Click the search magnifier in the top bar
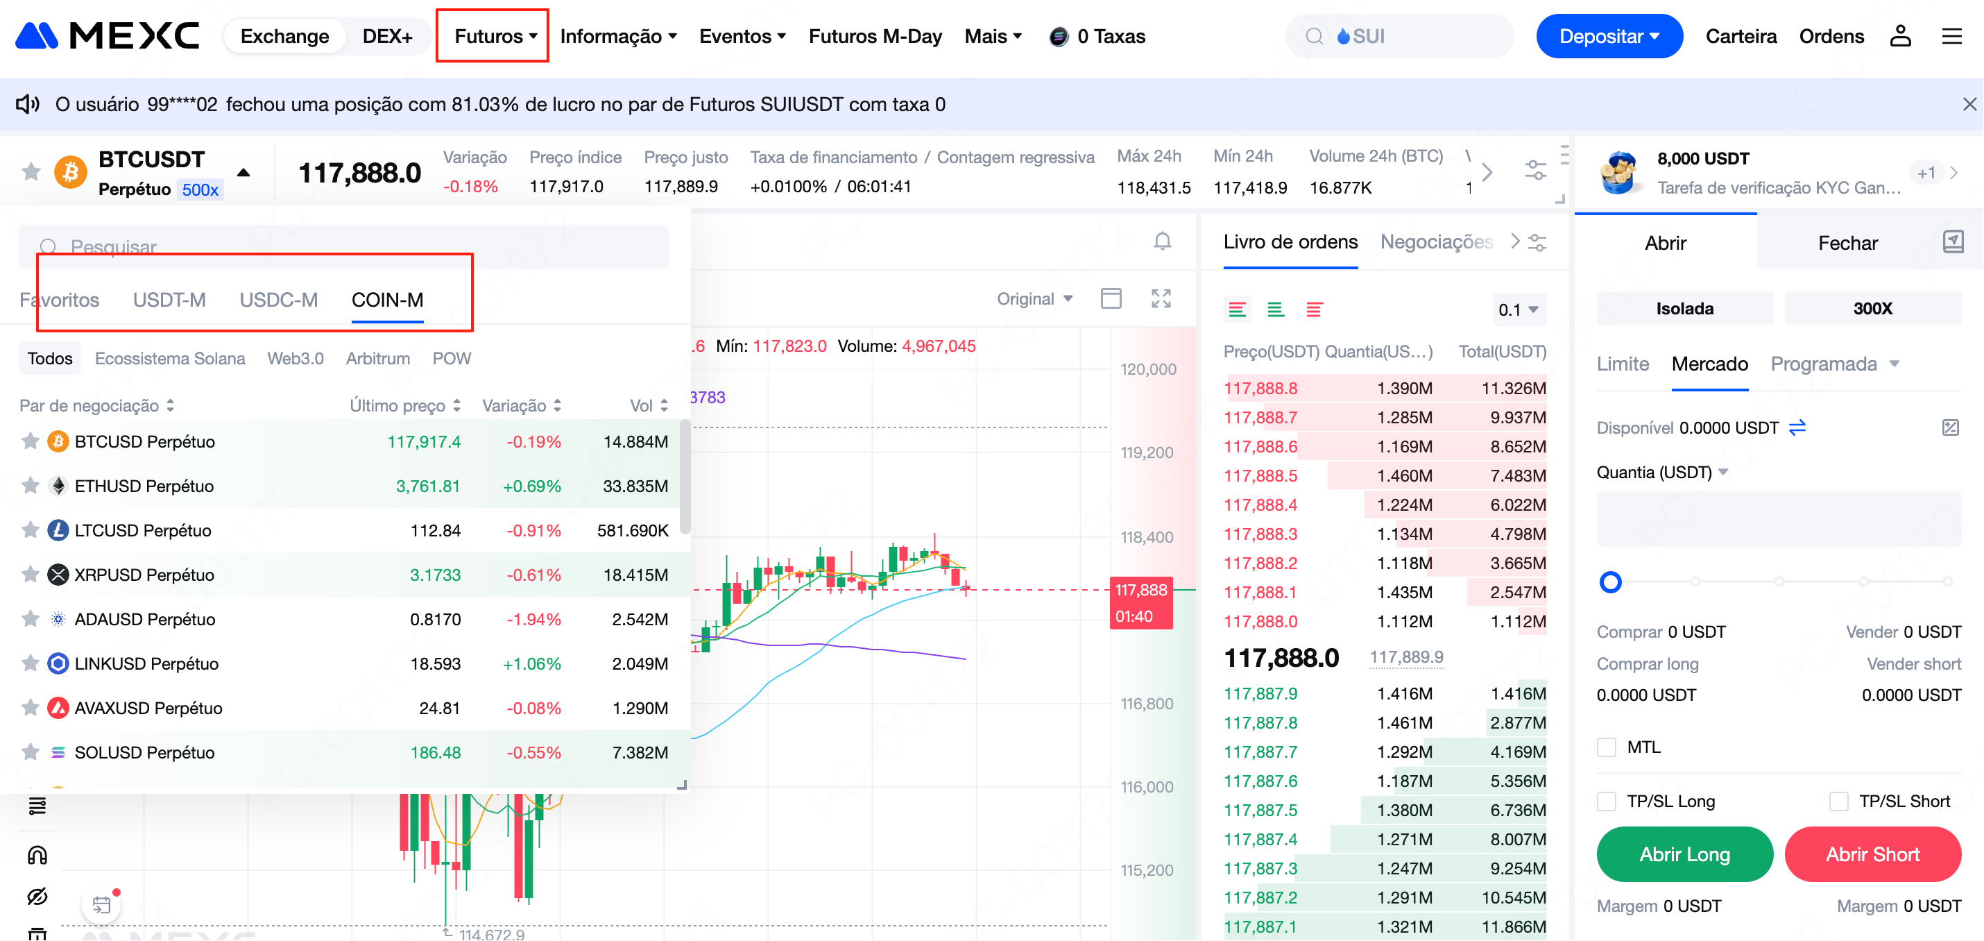 pyautogui.click(x=1314, y=36)
